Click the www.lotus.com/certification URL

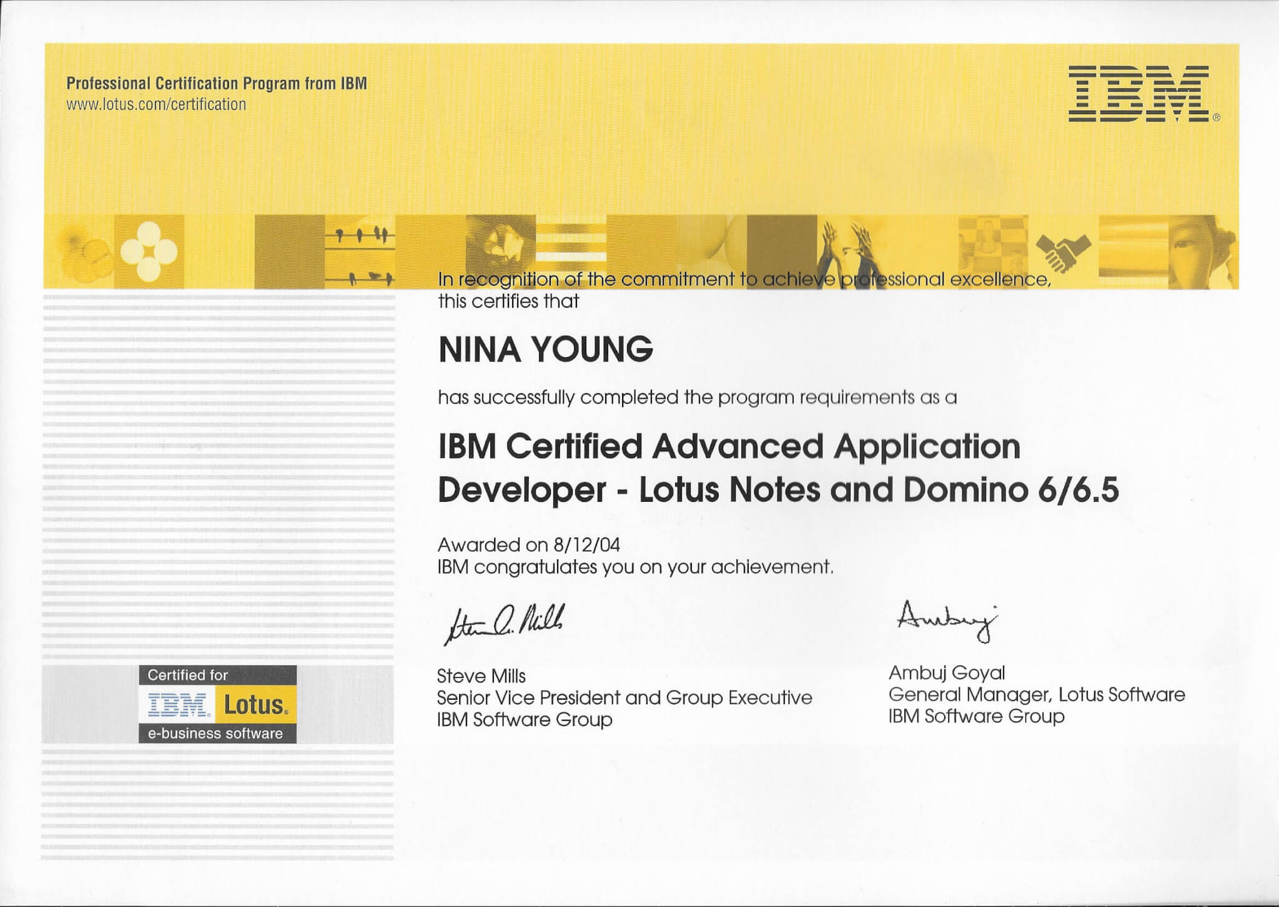[x=156, y=104]
